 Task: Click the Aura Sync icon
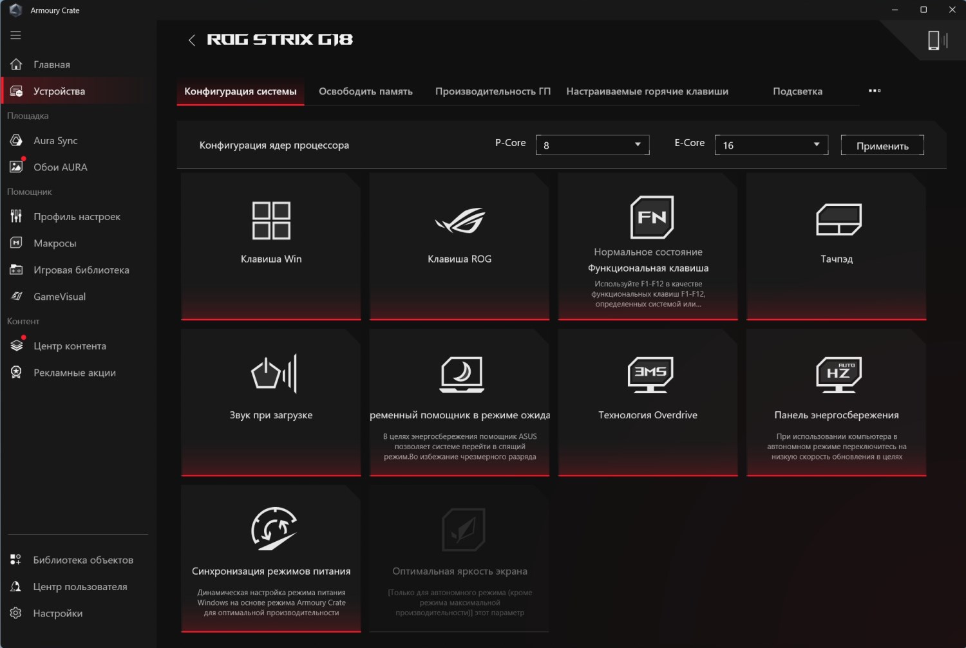point(16,140)
